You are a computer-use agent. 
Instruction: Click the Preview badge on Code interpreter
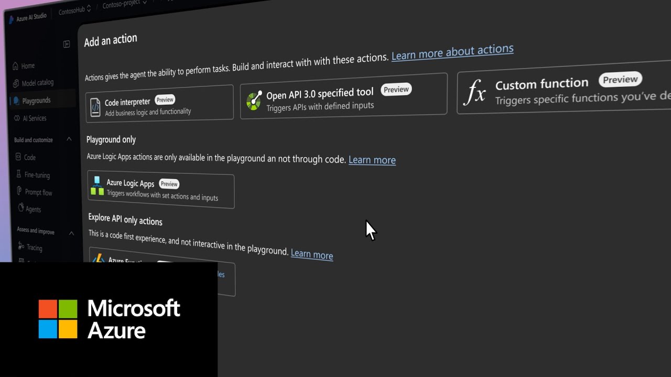[x=165, y=99]
